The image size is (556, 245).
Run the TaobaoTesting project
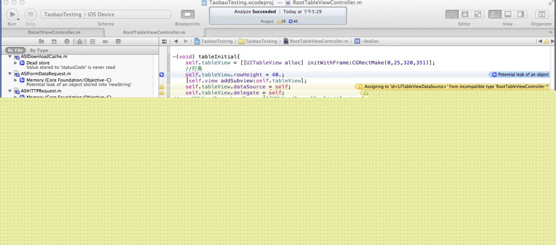[12, 14]
